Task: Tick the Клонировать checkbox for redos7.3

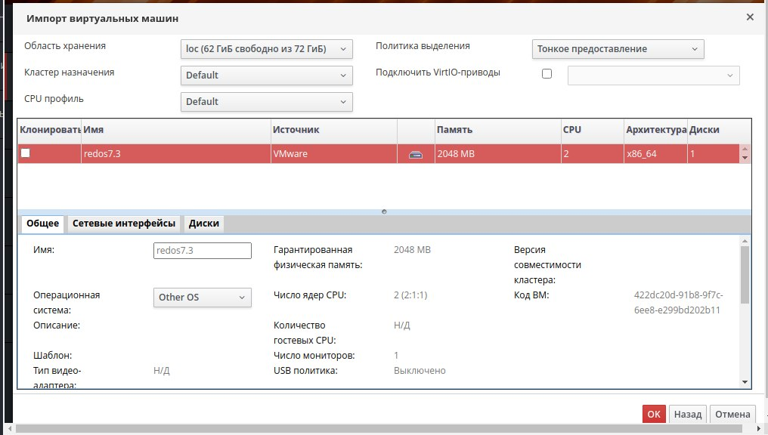Action: [26, 153]
